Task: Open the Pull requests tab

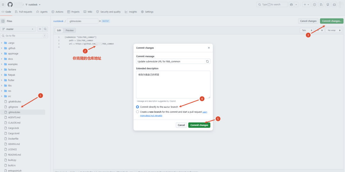Action: point(24,12)
